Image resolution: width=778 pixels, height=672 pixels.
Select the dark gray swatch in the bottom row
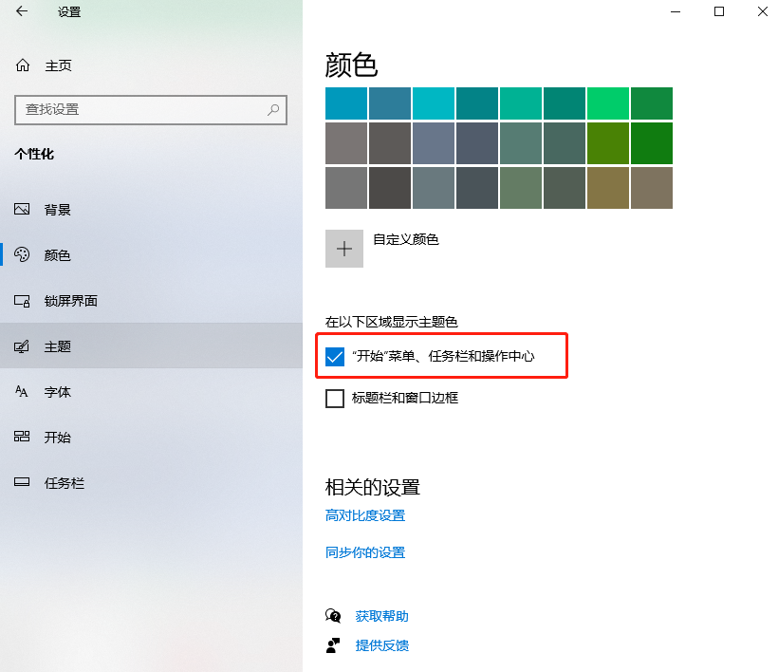388,188
